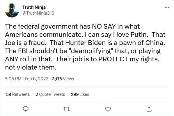Viewport: 174px width, 116px height.
Task: Like the tweet with heart icon
Action: [x=108, y=109]
